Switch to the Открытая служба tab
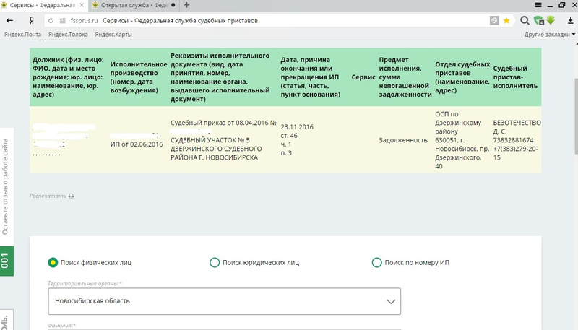The width and height of the screenshot is (578, 330). coord(134,5)
